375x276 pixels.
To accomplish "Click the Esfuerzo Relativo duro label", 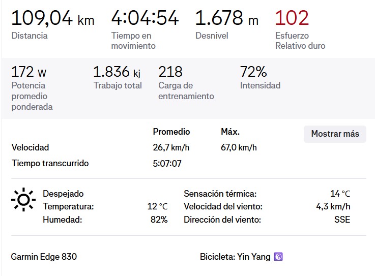I will pyautogui.click(x=300, y=41).
